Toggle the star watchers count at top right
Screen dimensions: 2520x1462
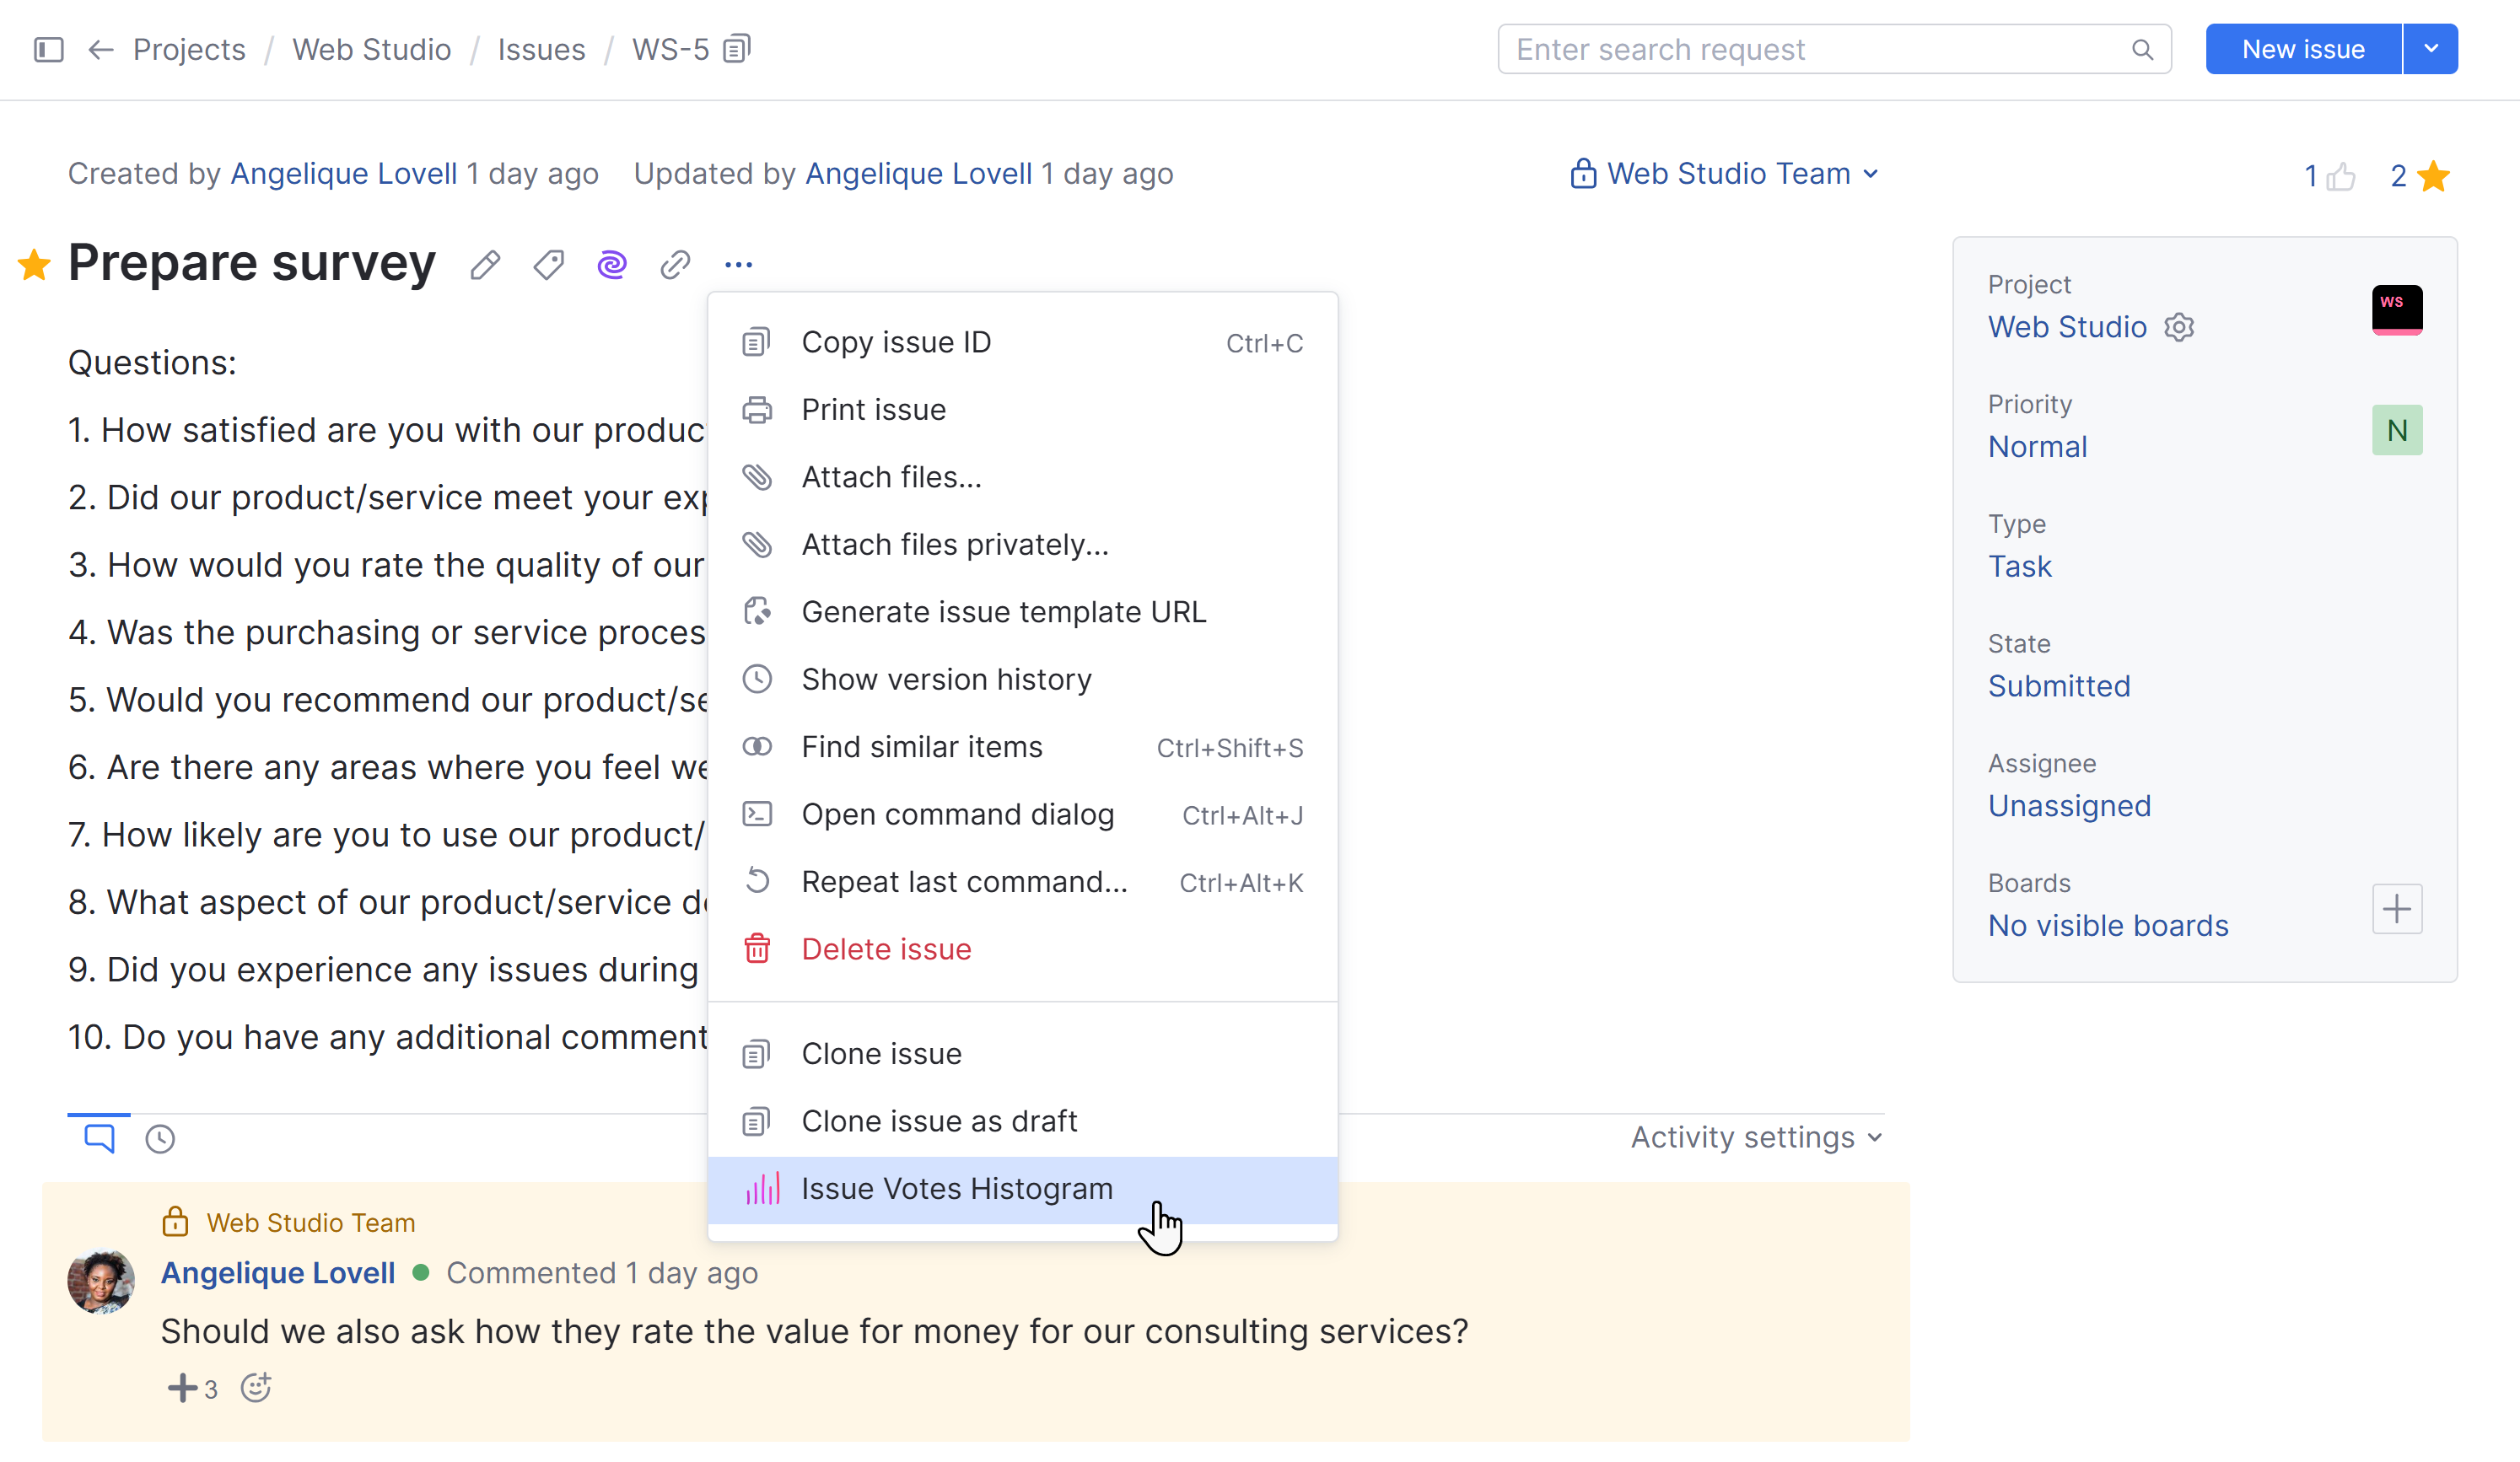point(2432,177)
